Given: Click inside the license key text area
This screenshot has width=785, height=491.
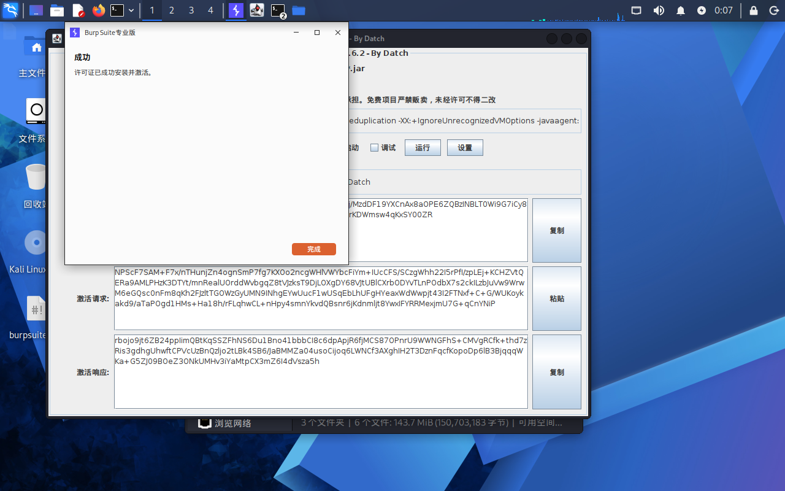Looking at the screenshot, I should pyautogui.click(x=438, y=230).
